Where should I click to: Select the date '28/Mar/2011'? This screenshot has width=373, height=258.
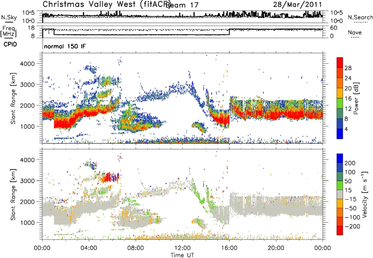click(297, 4)
